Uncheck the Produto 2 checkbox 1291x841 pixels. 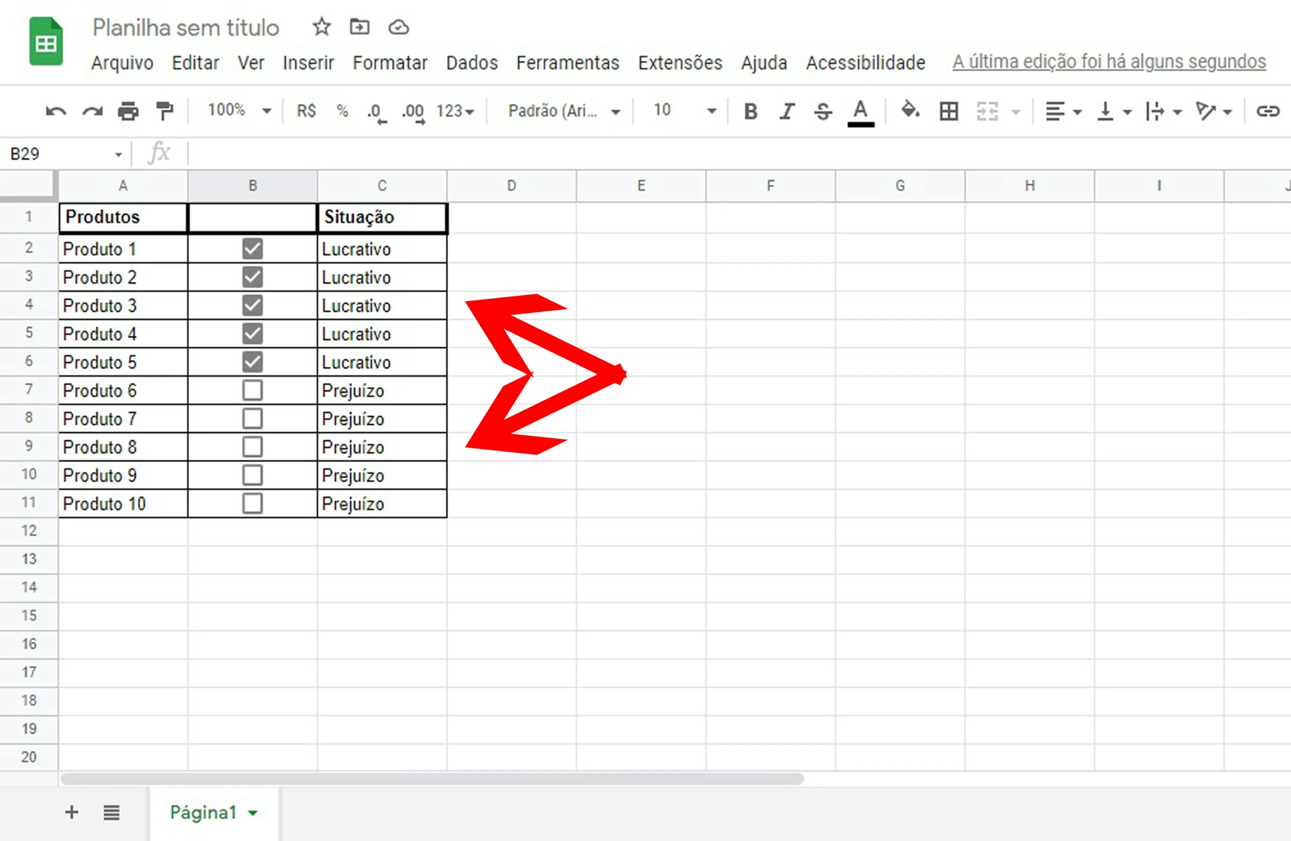pyautogui.click(x=253, y=277)
